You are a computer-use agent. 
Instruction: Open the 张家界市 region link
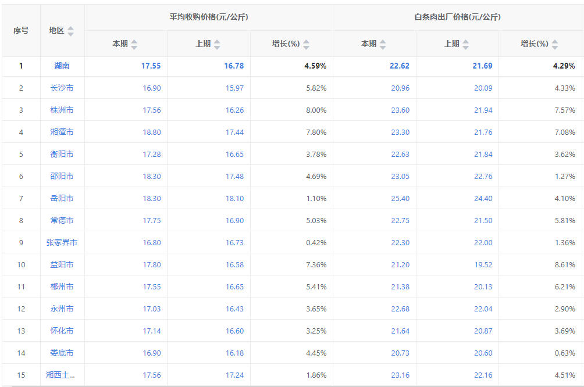tap(62, 243)
